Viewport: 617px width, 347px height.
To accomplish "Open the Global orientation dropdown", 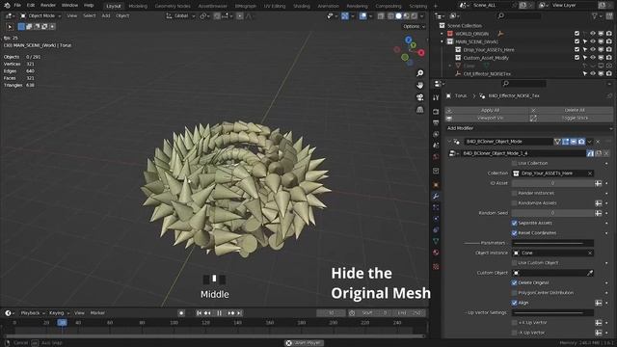I will 180,16.
